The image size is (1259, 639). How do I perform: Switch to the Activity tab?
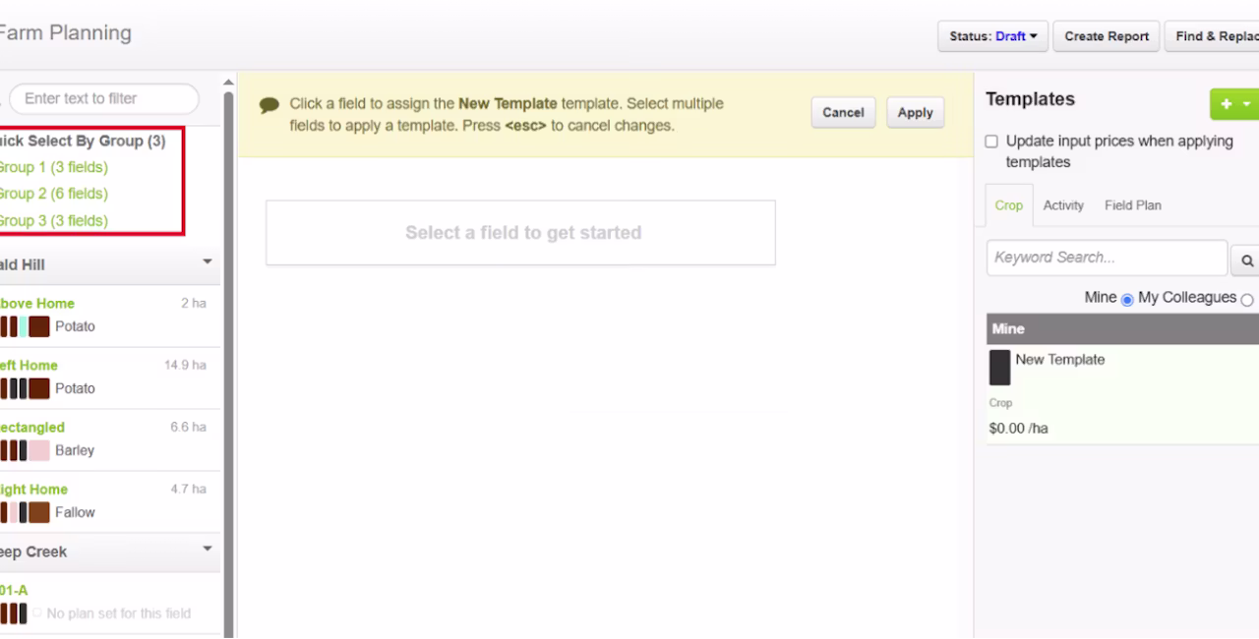(x=1063, y=205)
